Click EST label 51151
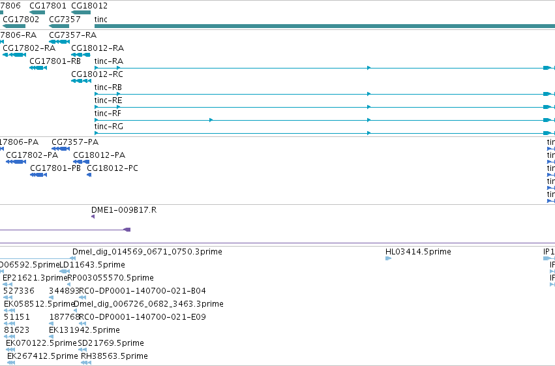This screenshot has height=366, width=555. click(x=17, y=318)
